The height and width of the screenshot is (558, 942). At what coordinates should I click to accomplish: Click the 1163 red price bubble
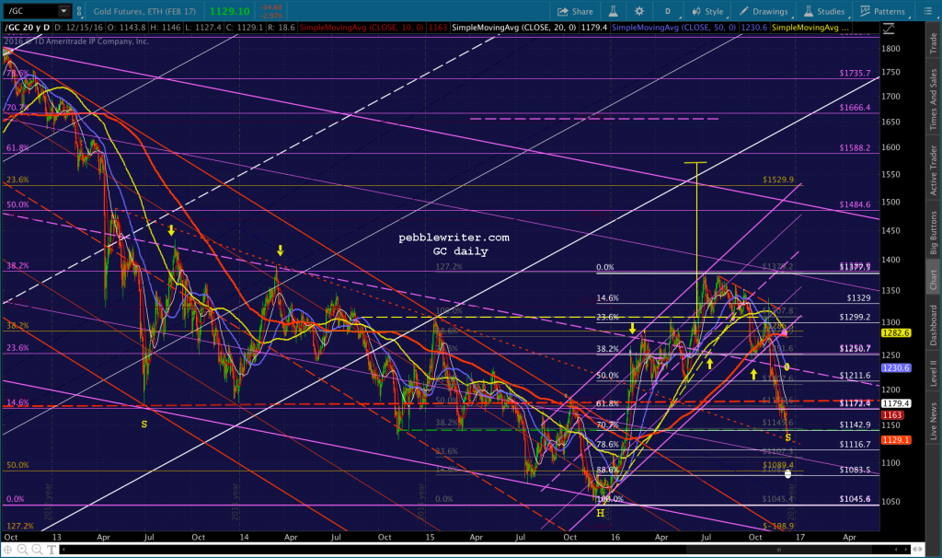(x=892, y=415)
